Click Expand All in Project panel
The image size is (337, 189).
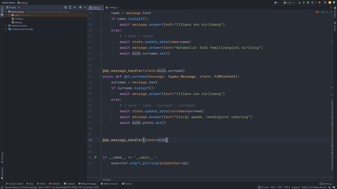[70, 7]
